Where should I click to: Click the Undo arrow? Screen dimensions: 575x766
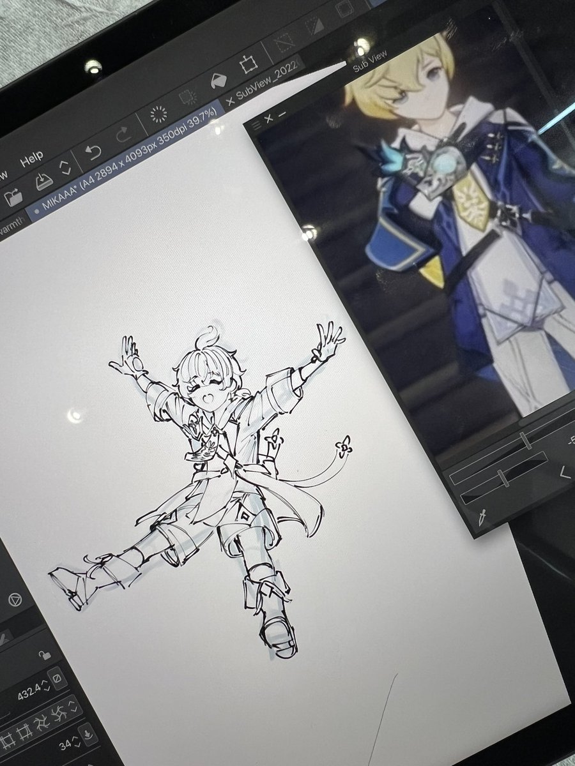(94, 153)
